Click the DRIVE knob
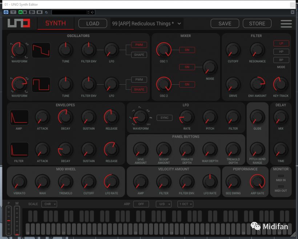The width and height of the screenshot is (298, 239). pos(233,84)
